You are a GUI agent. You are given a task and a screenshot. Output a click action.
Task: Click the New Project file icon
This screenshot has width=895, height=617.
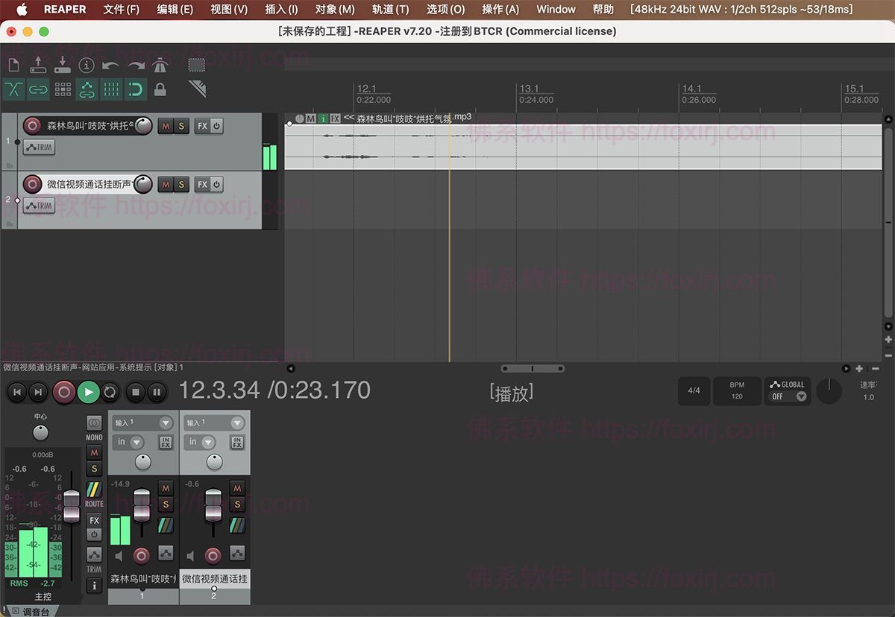point(13,66)
